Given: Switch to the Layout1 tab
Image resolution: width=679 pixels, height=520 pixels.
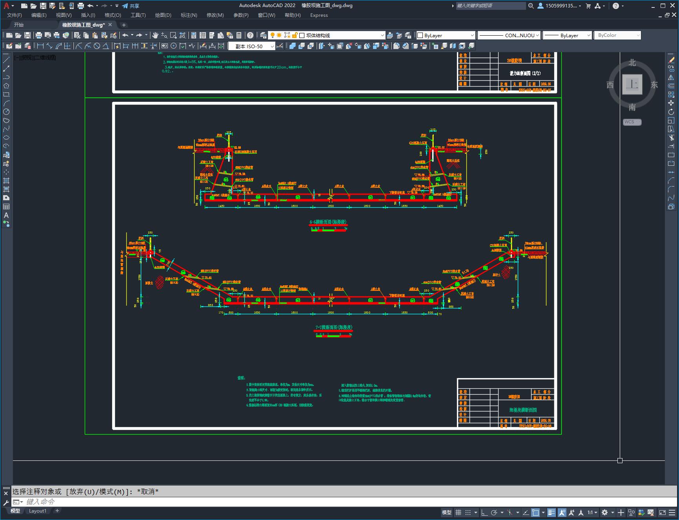Looking at the screenshot, I should pyautogui.click(x=38, y=511).
